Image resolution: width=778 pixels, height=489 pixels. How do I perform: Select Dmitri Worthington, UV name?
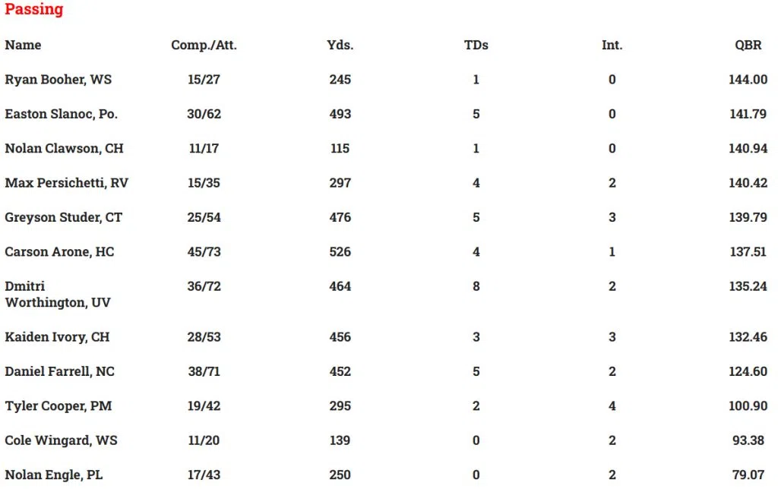pyautogui.click(x=57, y=294)
